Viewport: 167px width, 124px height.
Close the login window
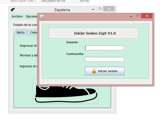[147, 16]
